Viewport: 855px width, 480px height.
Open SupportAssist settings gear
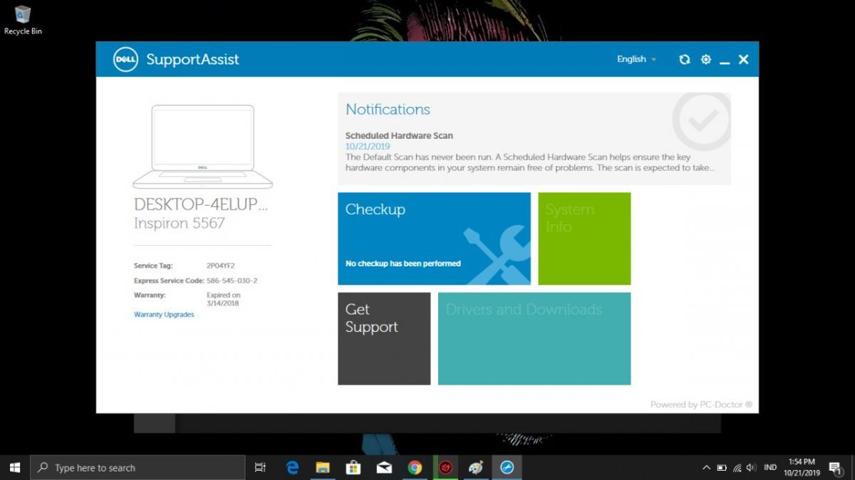point(705,60)
